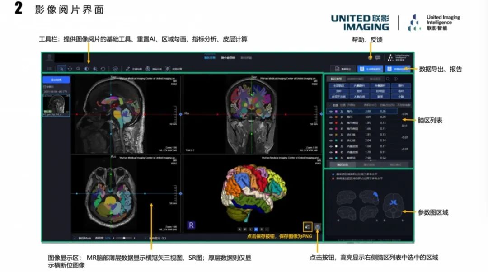The width and height of the screenshot is (488, 272).
Task: Click the round help icon in header
Action: (x=370, y=57)
